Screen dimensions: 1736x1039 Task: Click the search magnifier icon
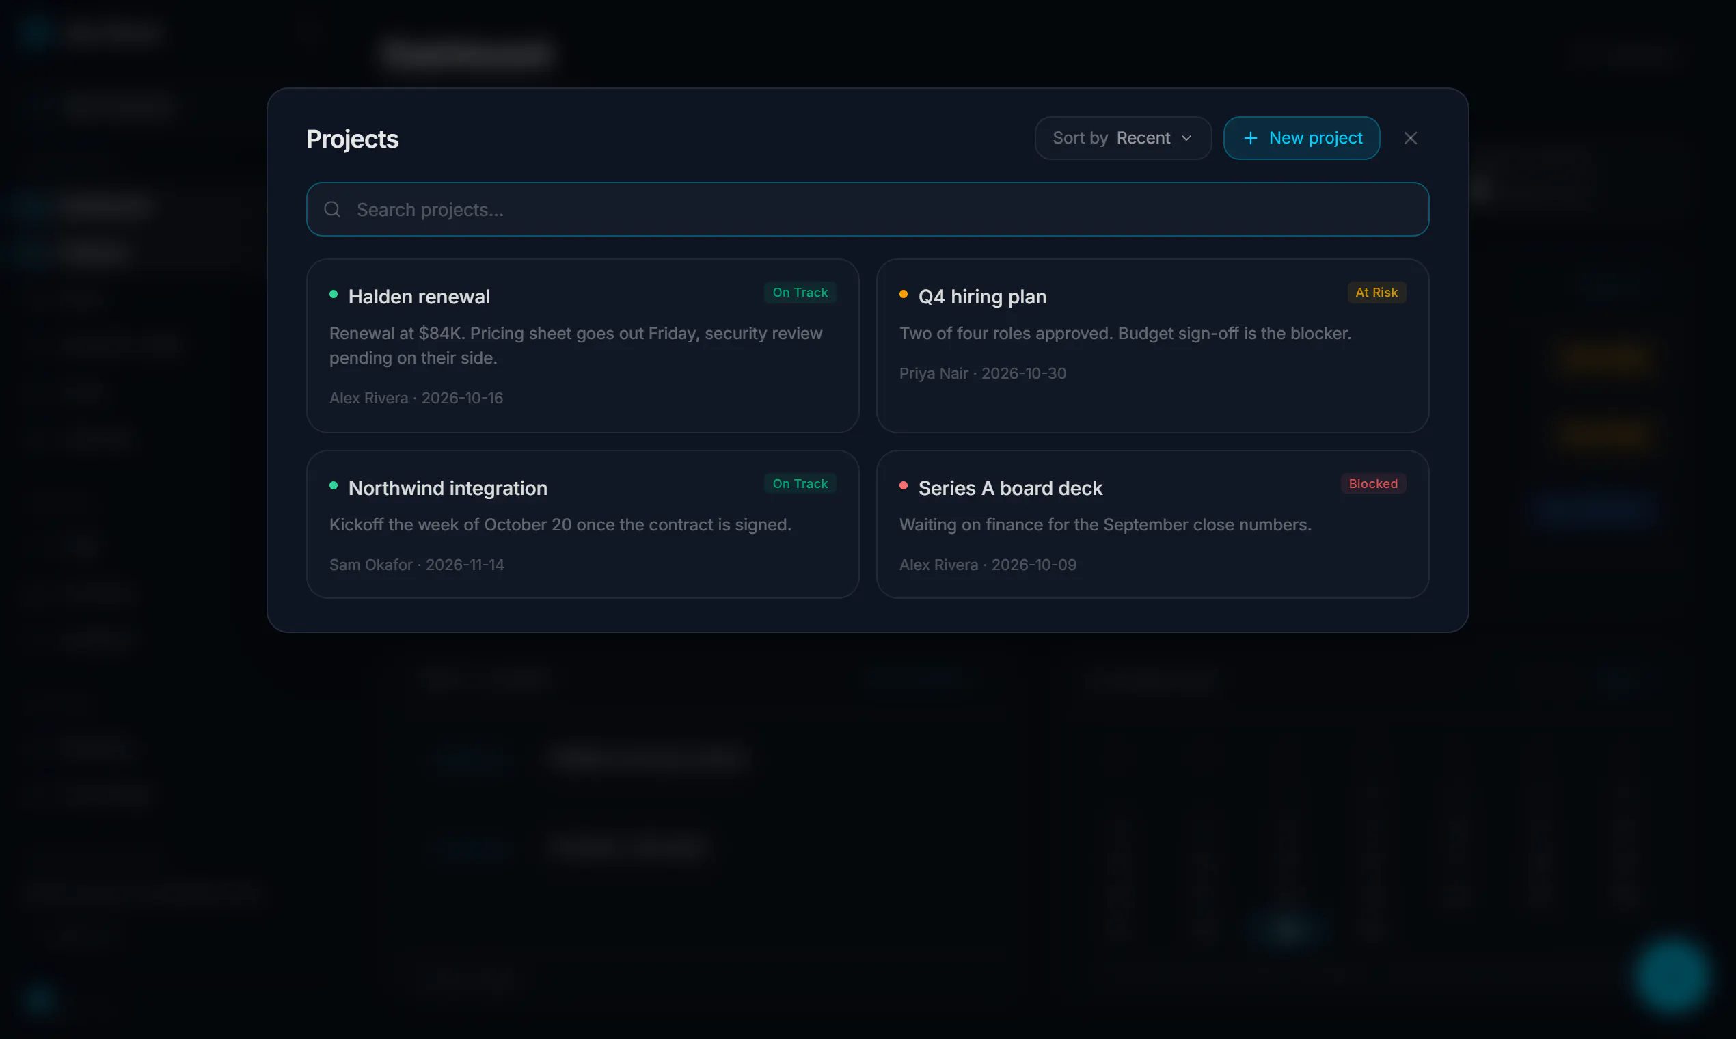click(332, 209)
